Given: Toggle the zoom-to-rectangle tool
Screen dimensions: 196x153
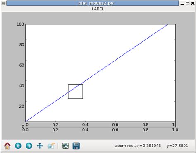Looking at the screenshot, I should click(x=51, y=146).
